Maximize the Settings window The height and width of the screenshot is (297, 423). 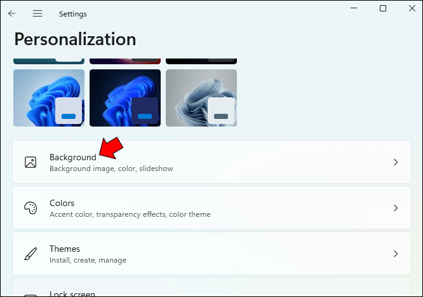[383, 8]
